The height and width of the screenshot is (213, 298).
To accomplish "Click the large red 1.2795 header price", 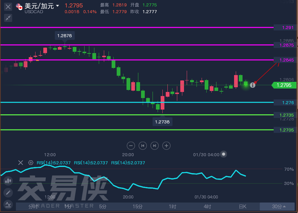I will [x=74, y=5].
